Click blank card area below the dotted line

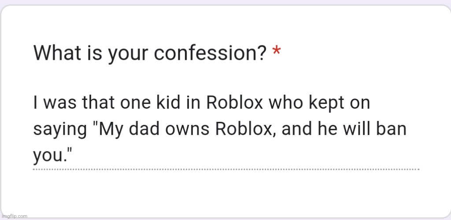(x=226, y=192)
